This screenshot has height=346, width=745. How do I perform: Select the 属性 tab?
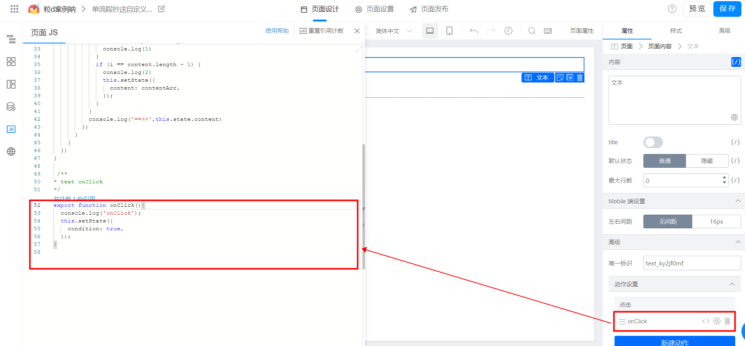pyautogui.click(x=627, y=31)
